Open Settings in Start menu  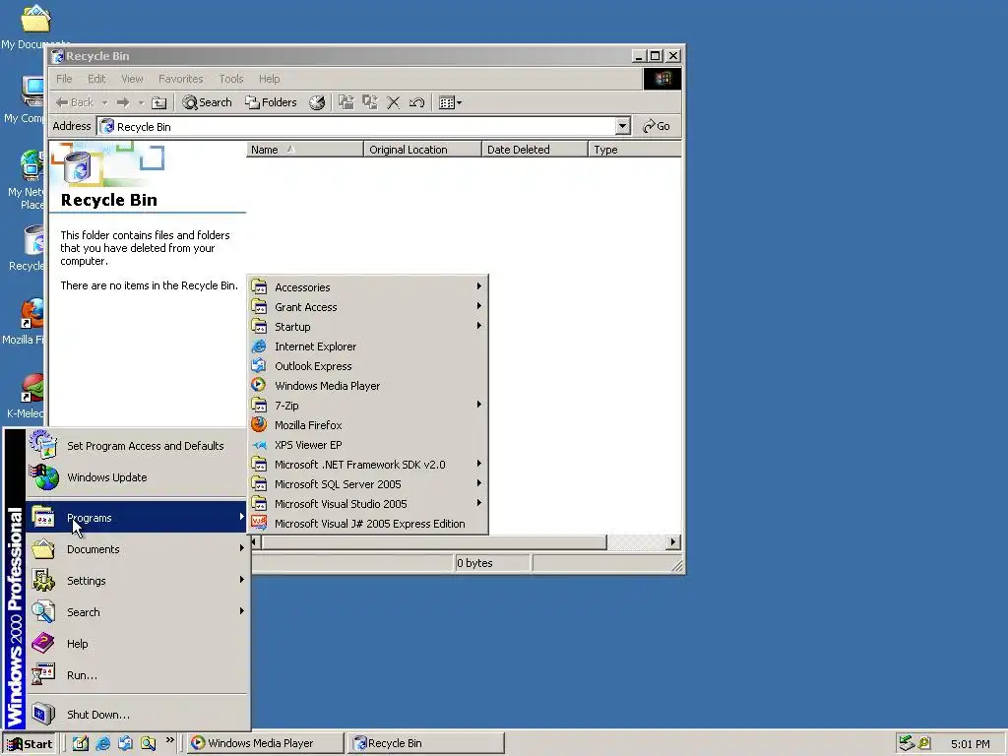[x=137, y=581]
